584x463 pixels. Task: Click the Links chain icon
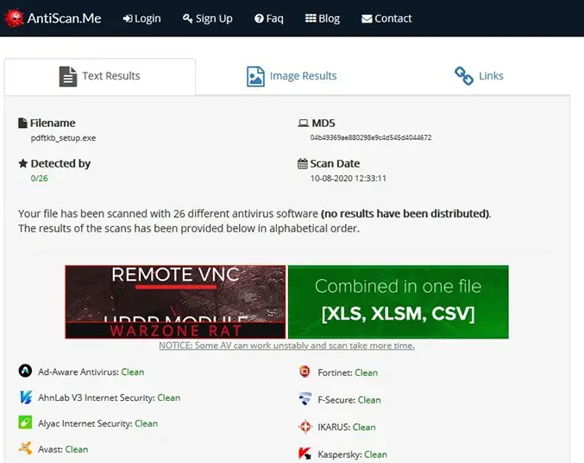pos(464,76)
